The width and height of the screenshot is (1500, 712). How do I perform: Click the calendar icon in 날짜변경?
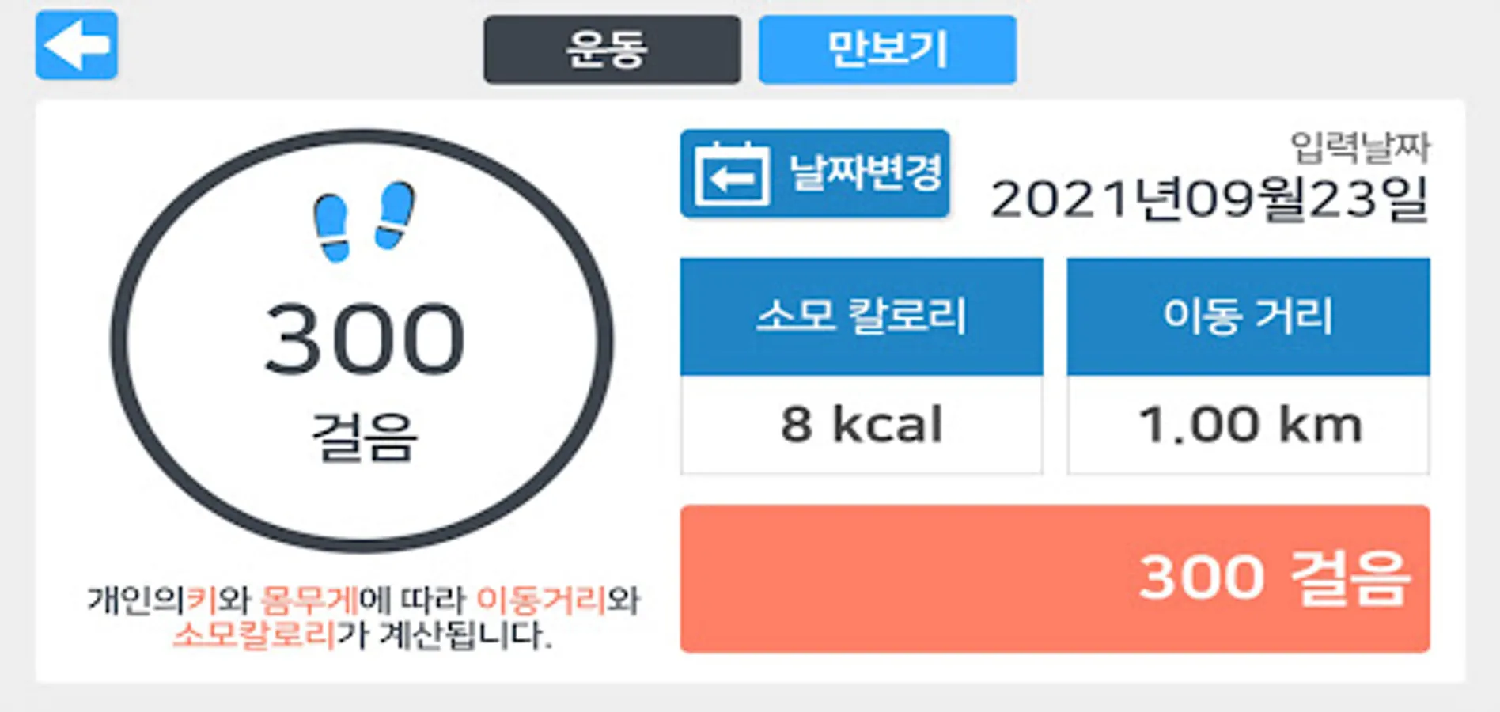[x=732, y=174]
